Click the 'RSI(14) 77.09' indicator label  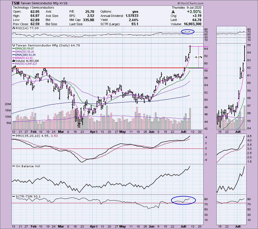pyautogui.click(x=27, y=28)
